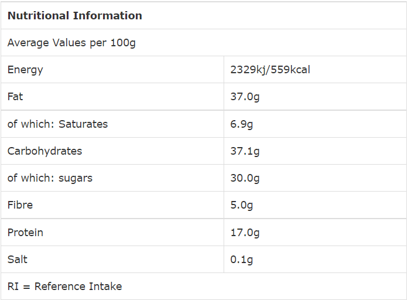The width and height of the screenshot is (408, 300).
Task: Click the 37.0g fat value
Action: (245, 97)
